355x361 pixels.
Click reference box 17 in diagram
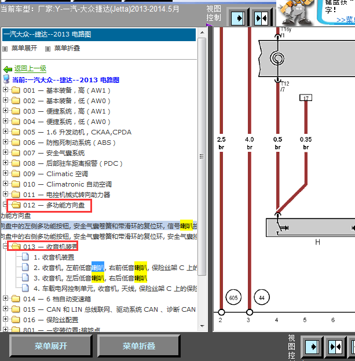pos(306,97)
